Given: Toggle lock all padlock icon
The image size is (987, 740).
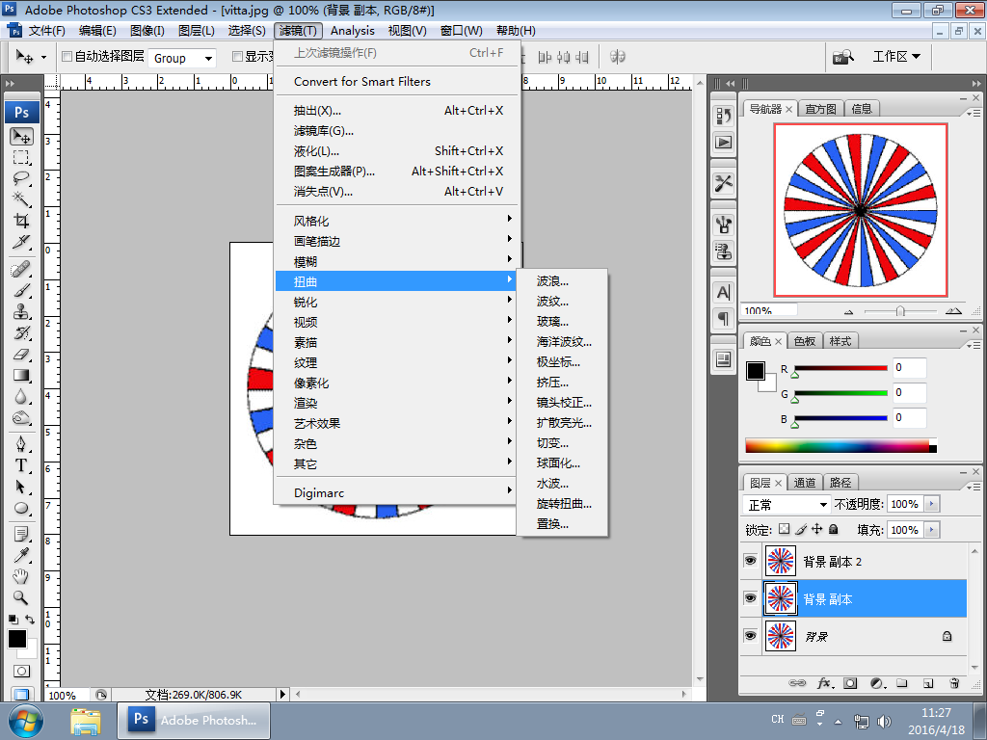Looking at the screenshot, I should tap(834, 529).
